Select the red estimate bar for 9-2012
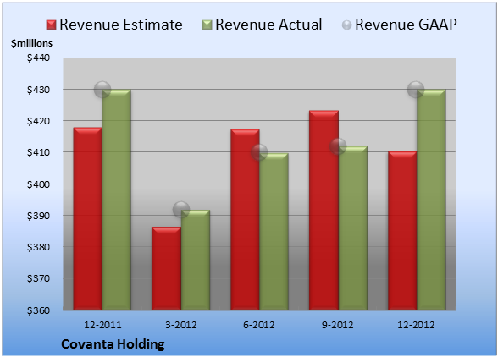 (x=324, y=210)
